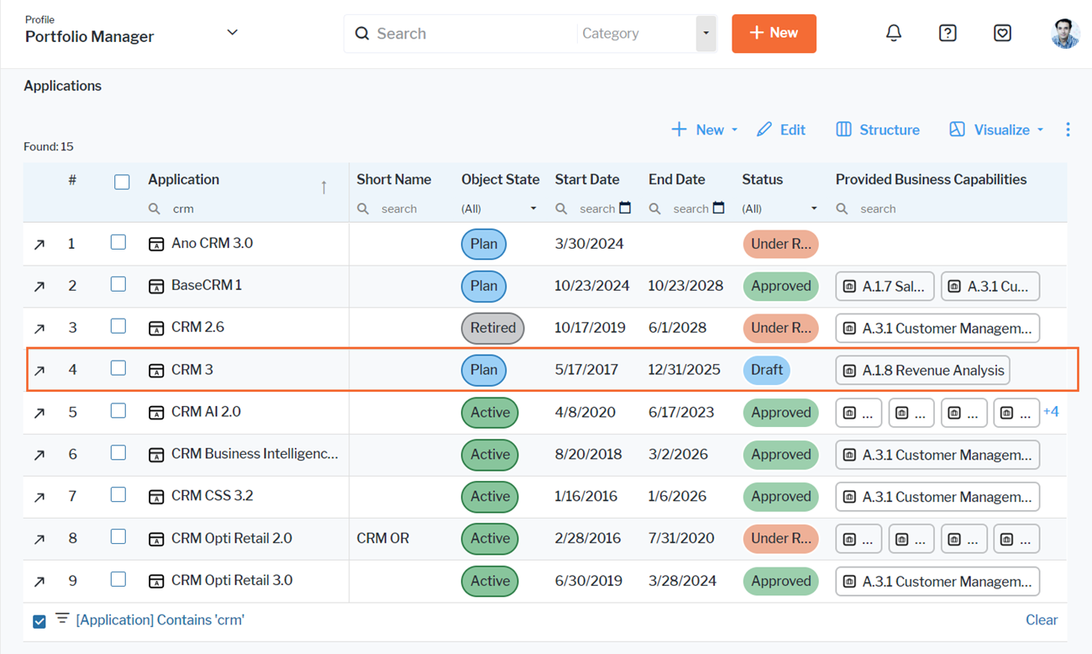Viewport: 1092px width, 654px height.
Task: Uncheck the Contains 'crm' filter checkbox
Action: 39,621
